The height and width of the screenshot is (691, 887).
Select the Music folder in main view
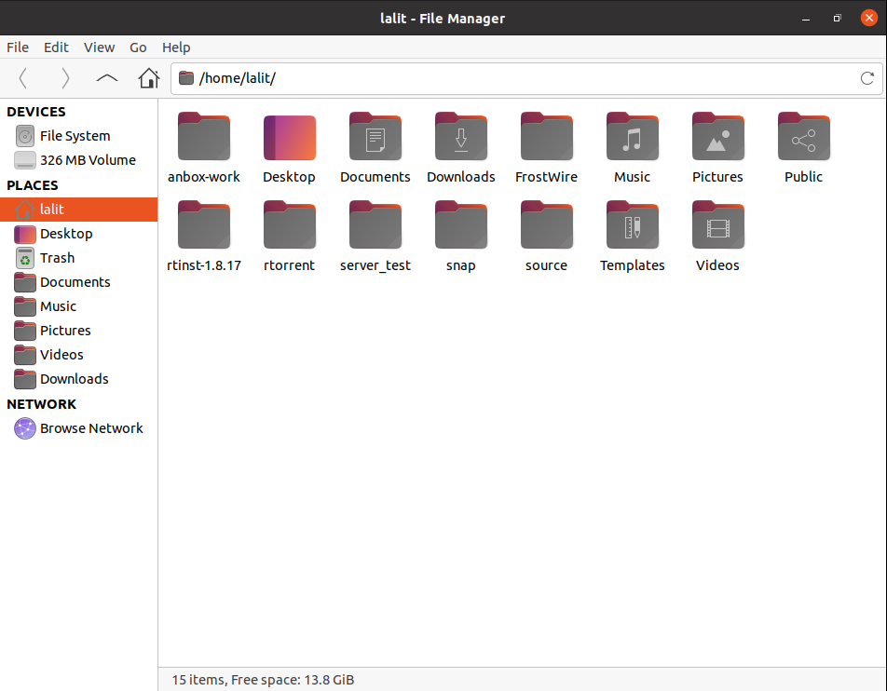[x=632, y=138]
